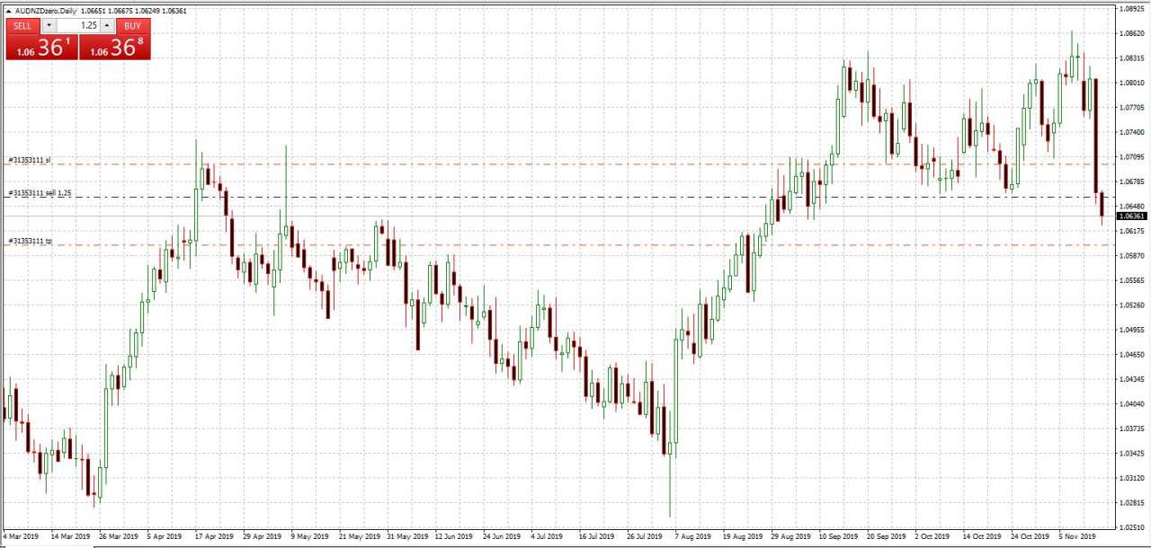Viewport: 1151px width, 548px height.
Task: Select the #31353111 sl line label
Action: coord(30,160)
